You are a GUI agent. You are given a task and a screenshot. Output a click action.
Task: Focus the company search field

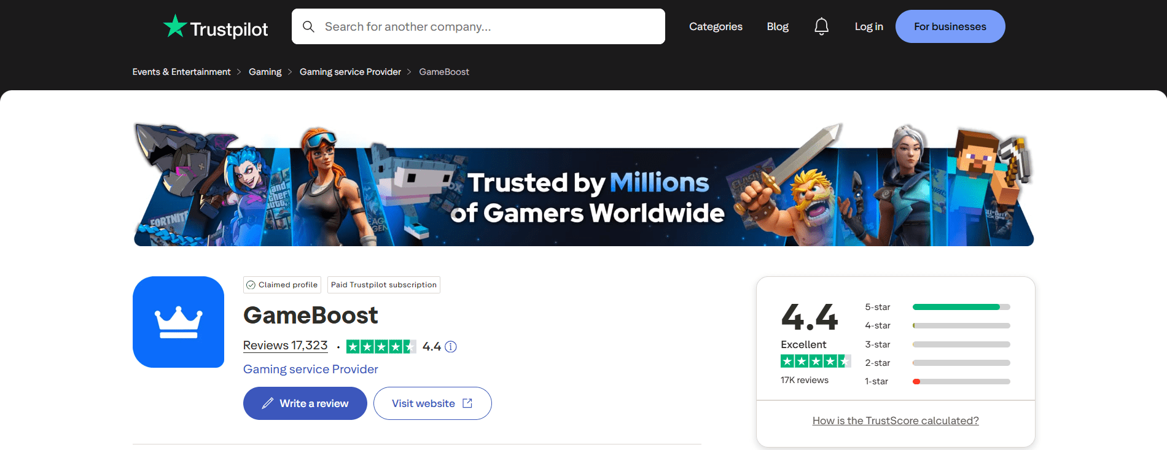click(485, 26)
